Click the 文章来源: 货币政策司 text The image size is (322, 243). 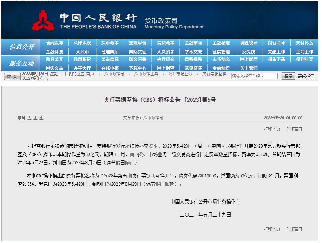pyautogui.click(x=143, y=118)
